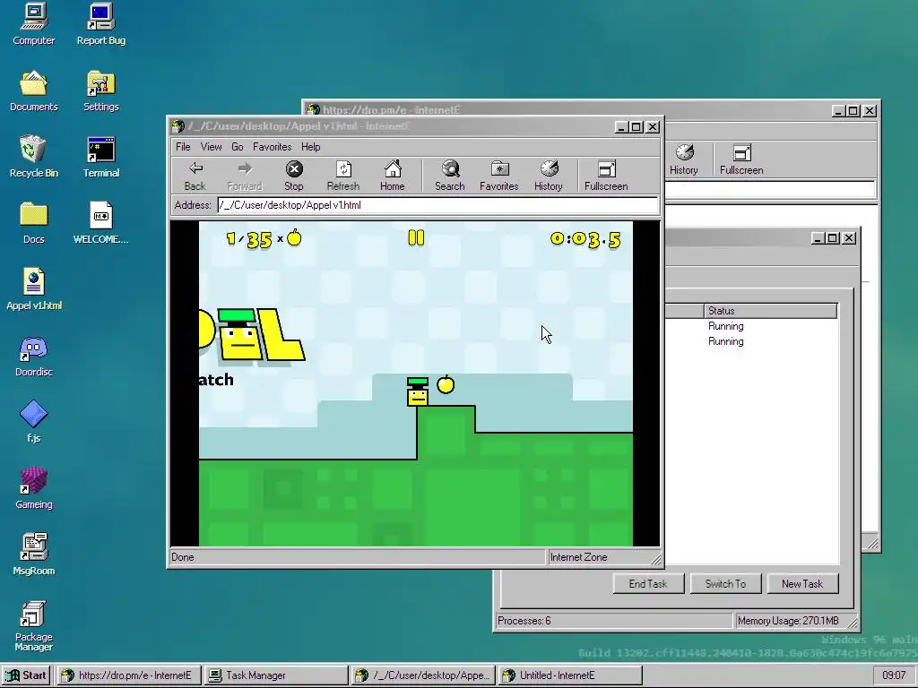The height and width of the screenshot is (688, 918).
Task: Open the Computer desktop icon
Action: pyautogui.click(x=34, y=24)
